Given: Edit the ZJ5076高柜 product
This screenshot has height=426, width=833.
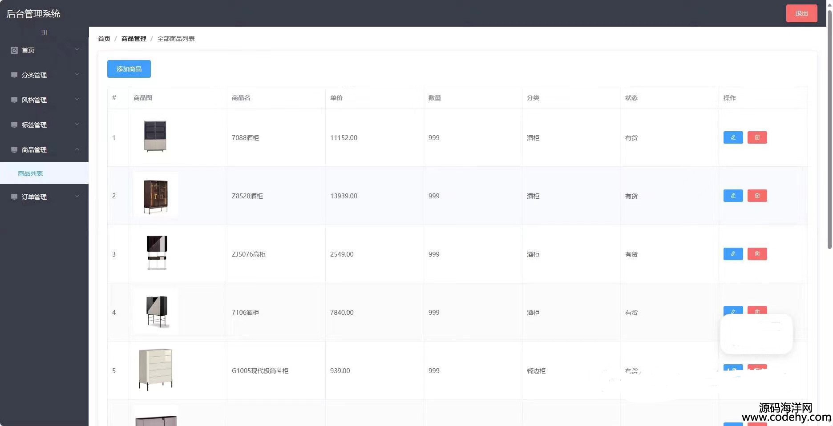Looking at the screenshot, I should pos(733,254).
